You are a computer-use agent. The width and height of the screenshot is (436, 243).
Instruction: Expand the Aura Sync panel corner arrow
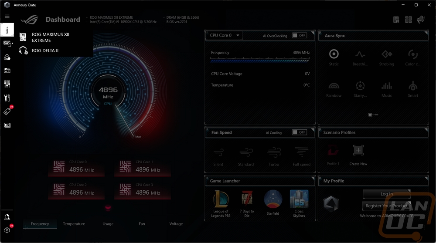pyautogui.click(x=426, y=33)
